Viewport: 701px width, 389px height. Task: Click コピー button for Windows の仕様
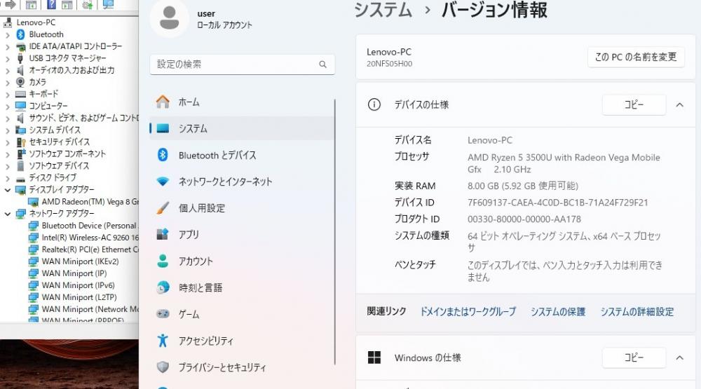tap(634, 357)
